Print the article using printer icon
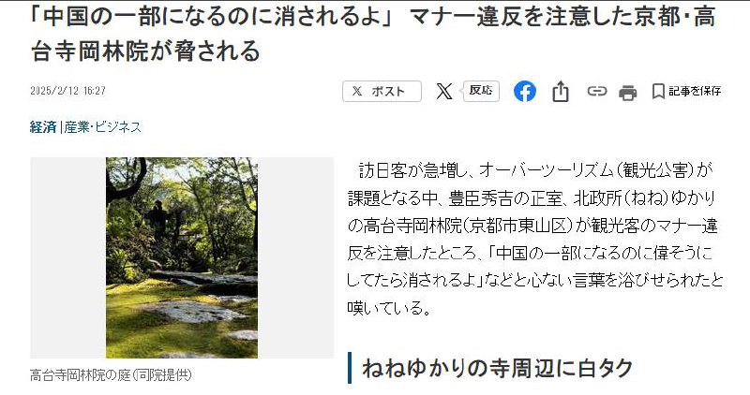The width and height of the screenshot is (750, 395). (x=627, y=92)
